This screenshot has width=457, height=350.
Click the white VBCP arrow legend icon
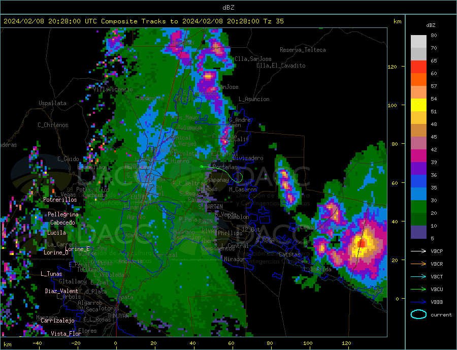click(x=418, y=251)
